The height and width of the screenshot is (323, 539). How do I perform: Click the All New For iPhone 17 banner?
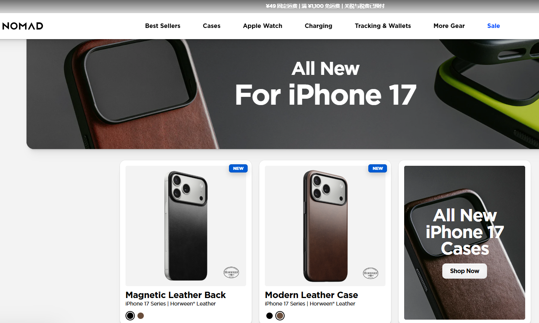point(283,94)
